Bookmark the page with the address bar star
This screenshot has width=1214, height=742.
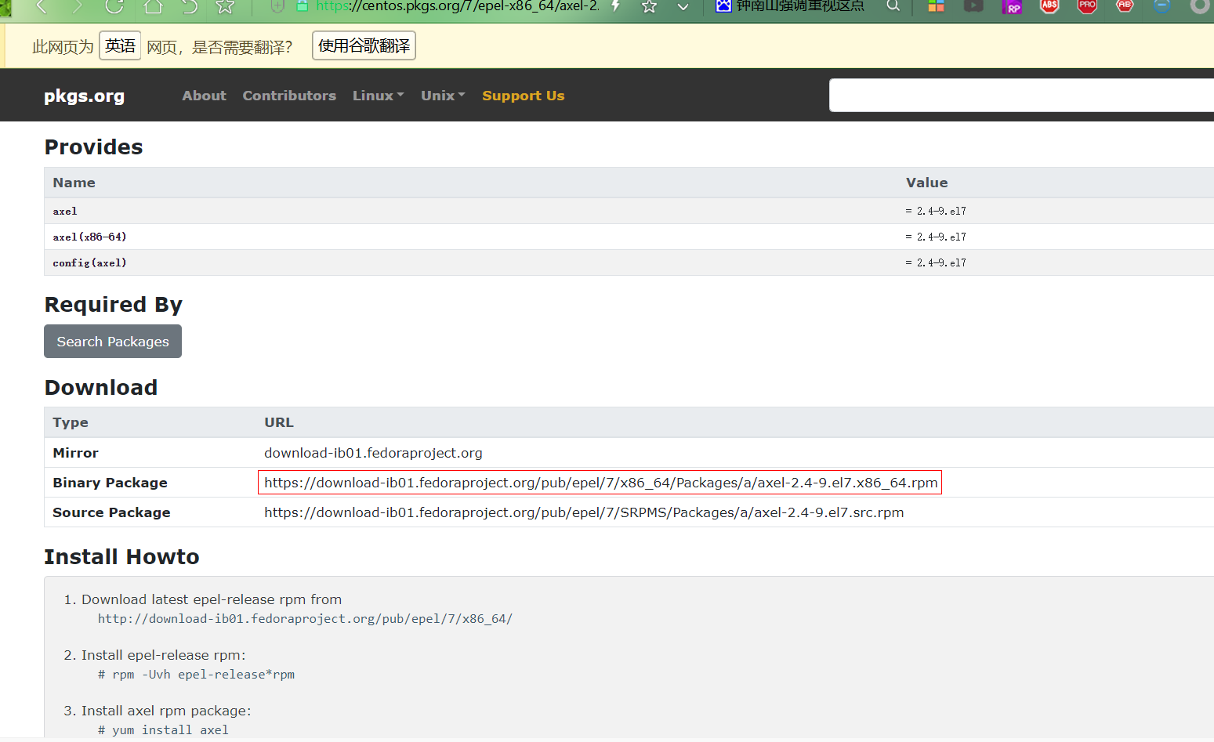coord(649,6)
